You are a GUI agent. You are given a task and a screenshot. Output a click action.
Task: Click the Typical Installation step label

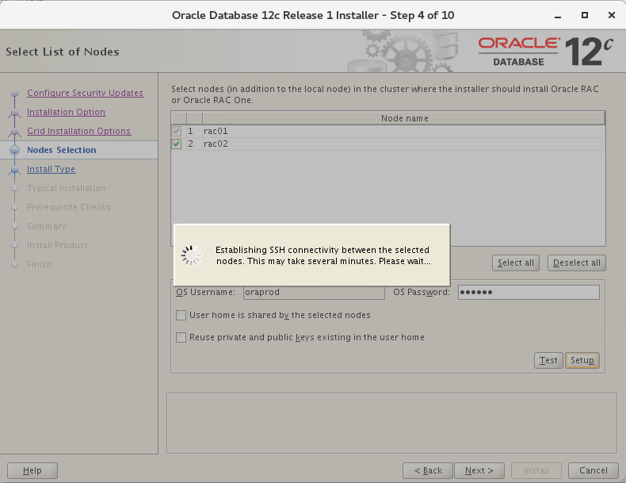tap(67, 188)
